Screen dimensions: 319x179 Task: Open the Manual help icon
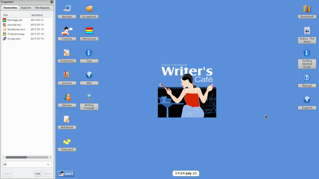tap(307, 78)
